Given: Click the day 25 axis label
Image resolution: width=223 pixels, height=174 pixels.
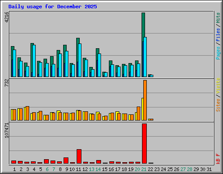Looking at the screenshot, I should pos(170,169).
